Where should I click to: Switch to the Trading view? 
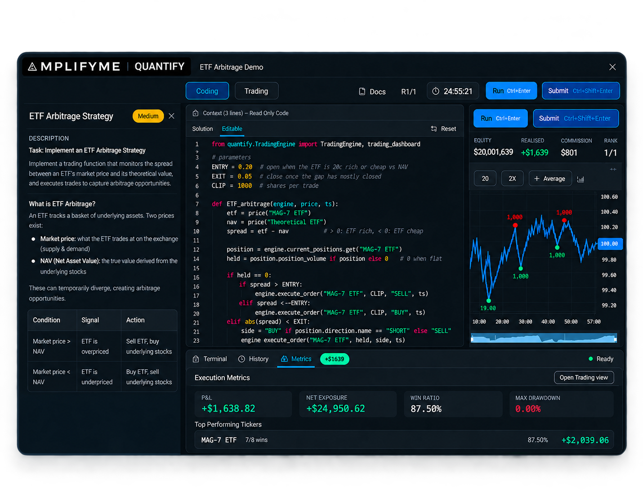[256, 91]
